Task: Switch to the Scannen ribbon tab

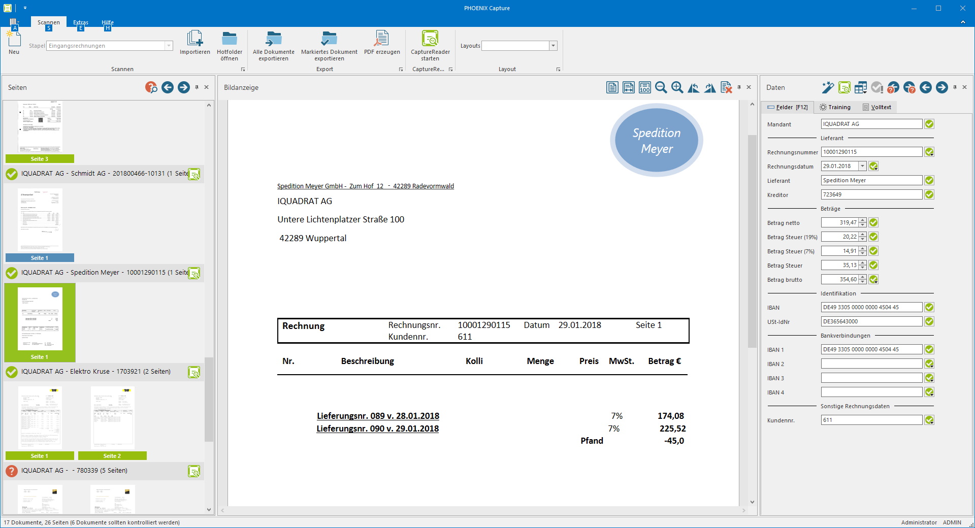Action: pyautogui.click(x=49, y=22)
